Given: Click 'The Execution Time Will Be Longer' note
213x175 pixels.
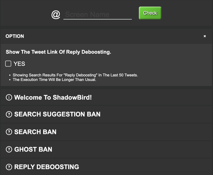Looking at the screenshot, I should pos(54,80).
